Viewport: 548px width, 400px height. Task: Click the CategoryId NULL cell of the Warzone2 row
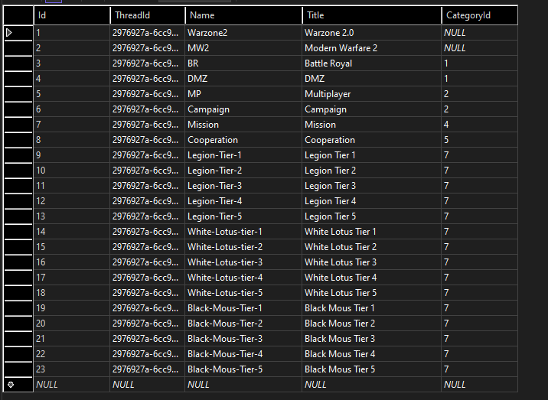[x=479, y=33]
